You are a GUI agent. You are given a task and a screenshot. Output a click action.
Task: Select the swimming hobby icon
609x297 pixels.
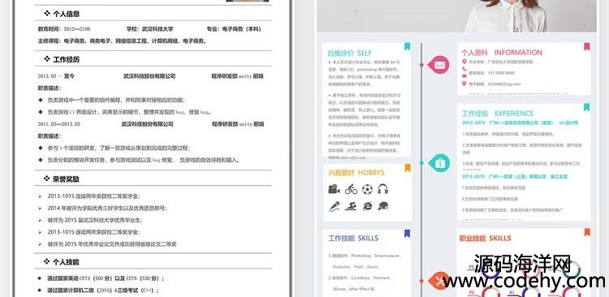351,206
